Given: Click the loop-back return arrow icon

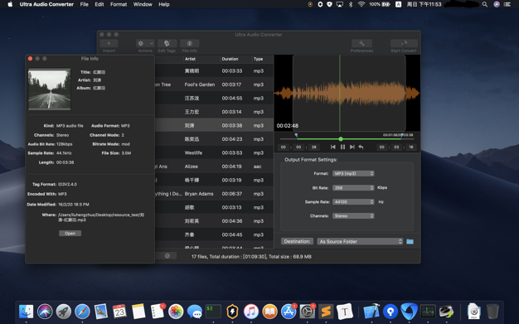Looking at the screenshot, I should click(x=361, y=147).
